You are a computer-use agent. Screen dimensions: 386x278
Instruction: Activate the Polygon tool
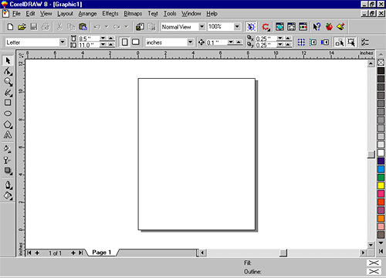pos(8,124)
